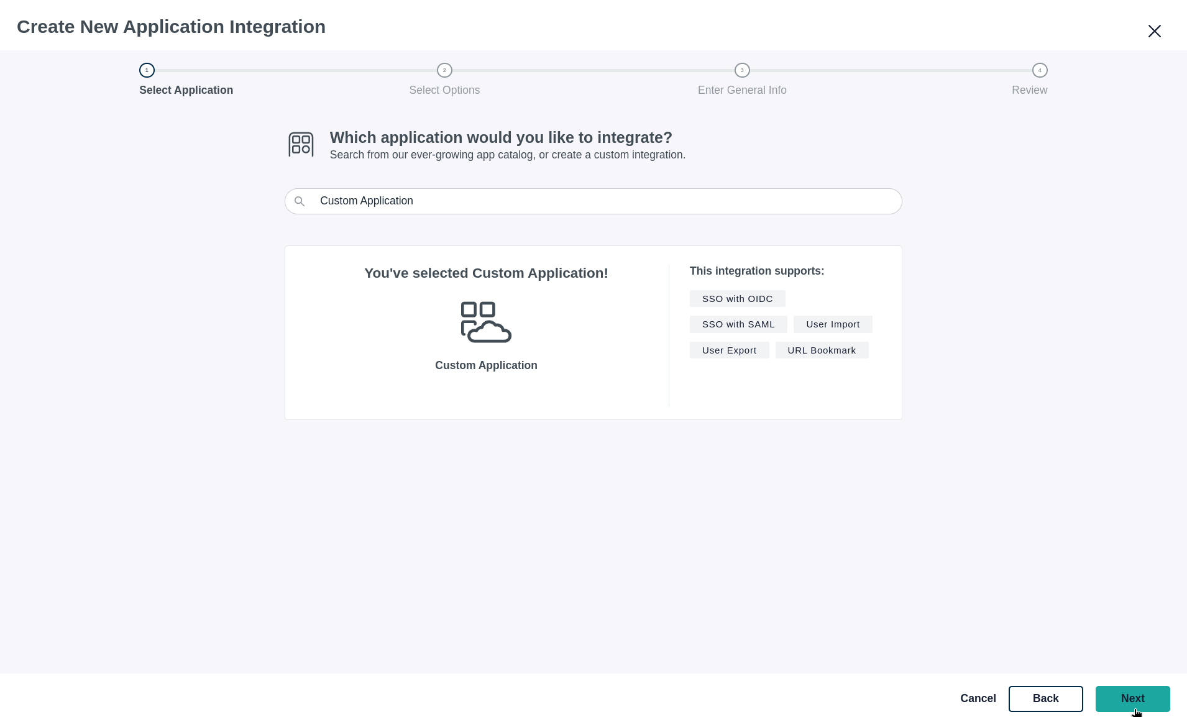Select step 4 circle in the progress bar
Image resolution: width=1187 pixels, height=717 pixels.
pos(1040,70)
